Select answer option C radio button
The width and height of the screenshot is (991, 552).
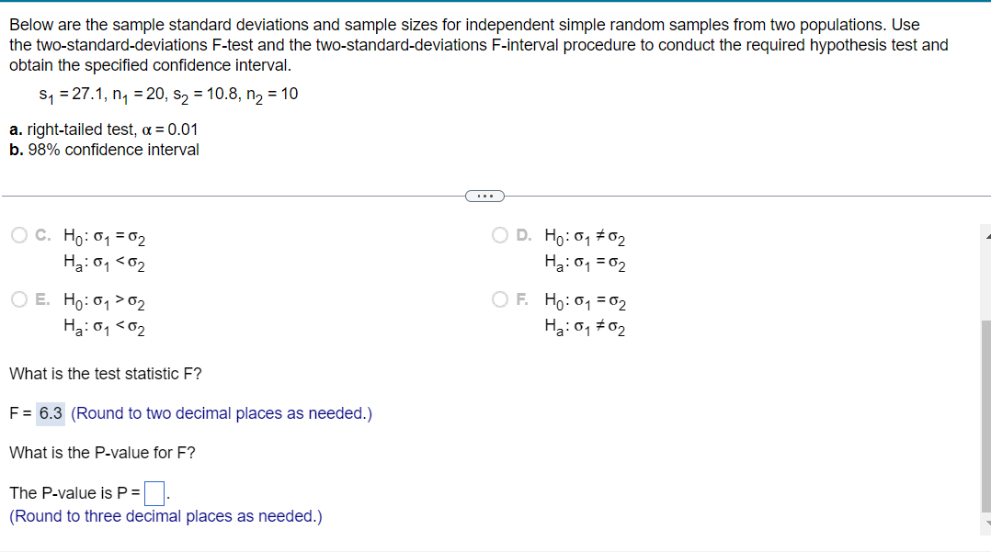[x=18, y=234]
